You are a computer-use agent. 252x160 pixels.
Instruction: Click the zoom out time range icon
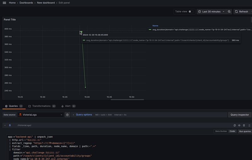229,12
